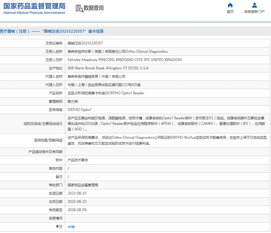This screenshot has width=271, height=233.
Task: Click the 首页 text link
Action: click(x=230, y=11)
